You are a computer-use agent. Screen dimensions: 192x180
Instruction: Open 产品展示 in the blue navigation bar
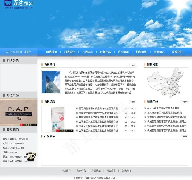[x=123, y=52]
